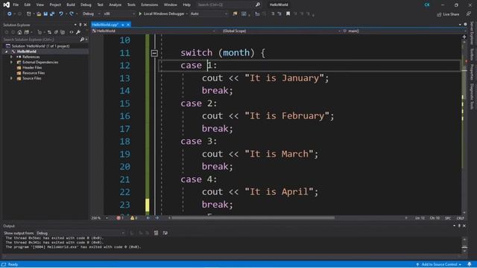Screen dimensions: 477x268
Task: Open Properties wrench icon in Solution Explorer
Action: click(78, 32)
